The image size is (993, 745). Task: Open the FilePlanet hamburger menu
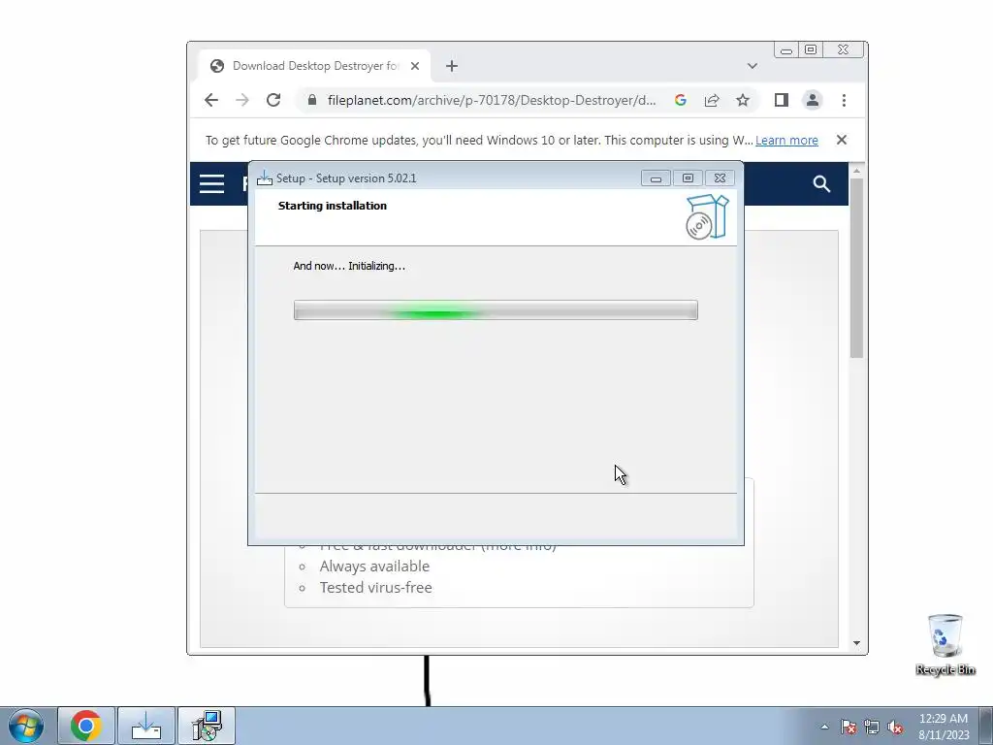tap(211, 183)
